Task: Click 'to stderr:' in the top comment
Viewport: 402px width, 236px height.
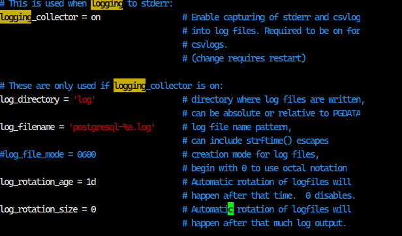Action: pyautogui.click(x=150, y=4)
